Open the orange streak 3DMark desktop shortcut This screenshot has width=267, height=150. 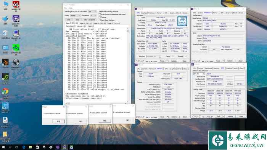[5, 62]
